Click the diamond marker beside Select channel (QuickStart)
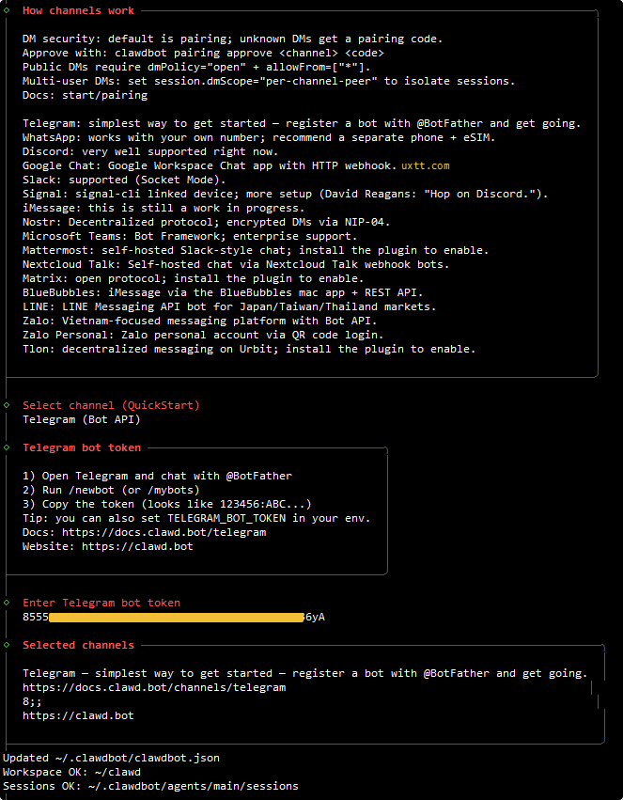 tap(6, 405)
